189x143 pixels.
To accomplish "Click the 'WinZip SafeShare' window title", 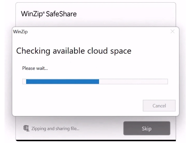I will [x=49, y=14].
